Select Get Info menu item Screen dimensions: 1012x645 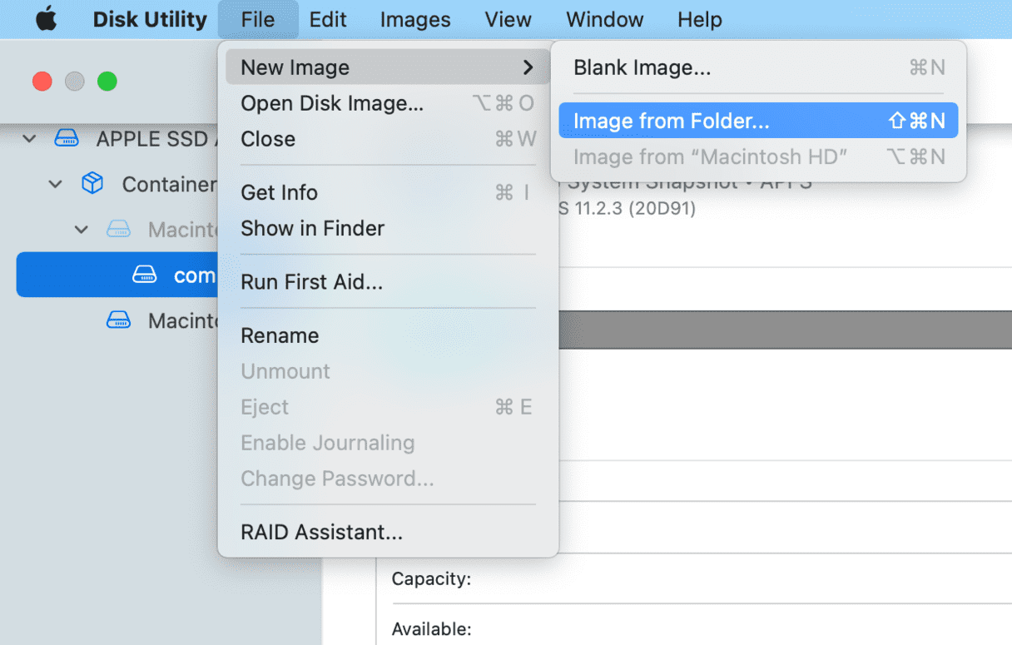pyautogui.click(x=279, y=192)
